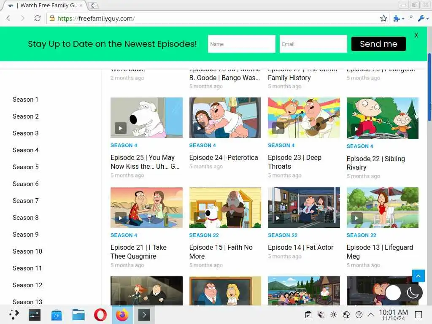The height and width of the screenshot is (324, 432).
Task: Click SEASON 22 label above Fat Actor
Action: click(x=282, y=235)
